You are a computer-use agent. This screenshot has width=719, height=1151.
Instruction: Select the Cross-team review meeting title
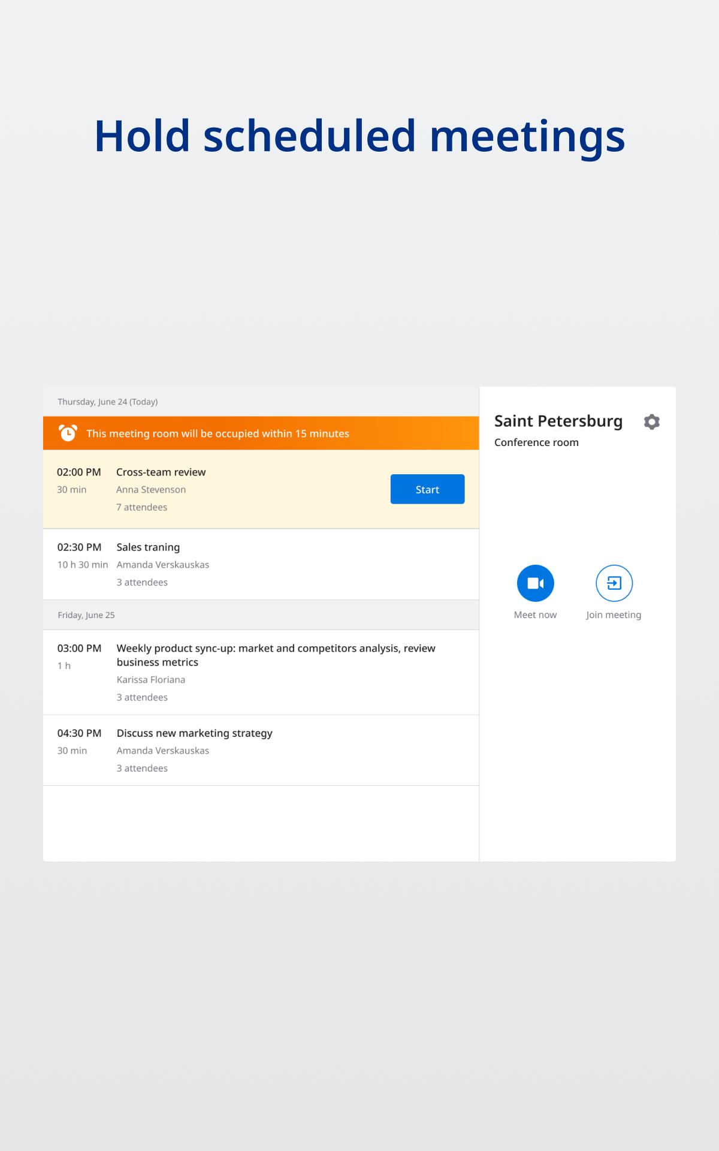[x=161, y=472]
